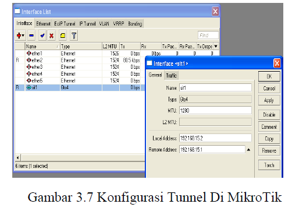Viewport: 299px width, 211px height.
Task: Click the empty L2 MTU field
Action: [x=215, y=122]
